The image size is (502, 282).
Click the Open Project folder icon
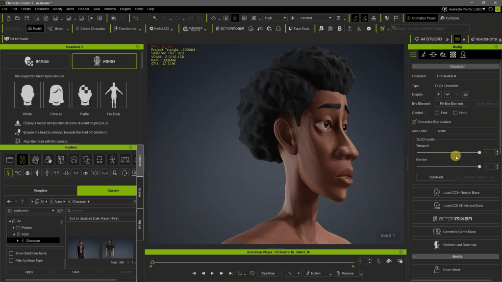click(18, 18)
